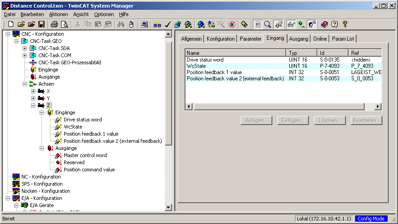Click the Reload I/O devices icon

coord(211,25)
